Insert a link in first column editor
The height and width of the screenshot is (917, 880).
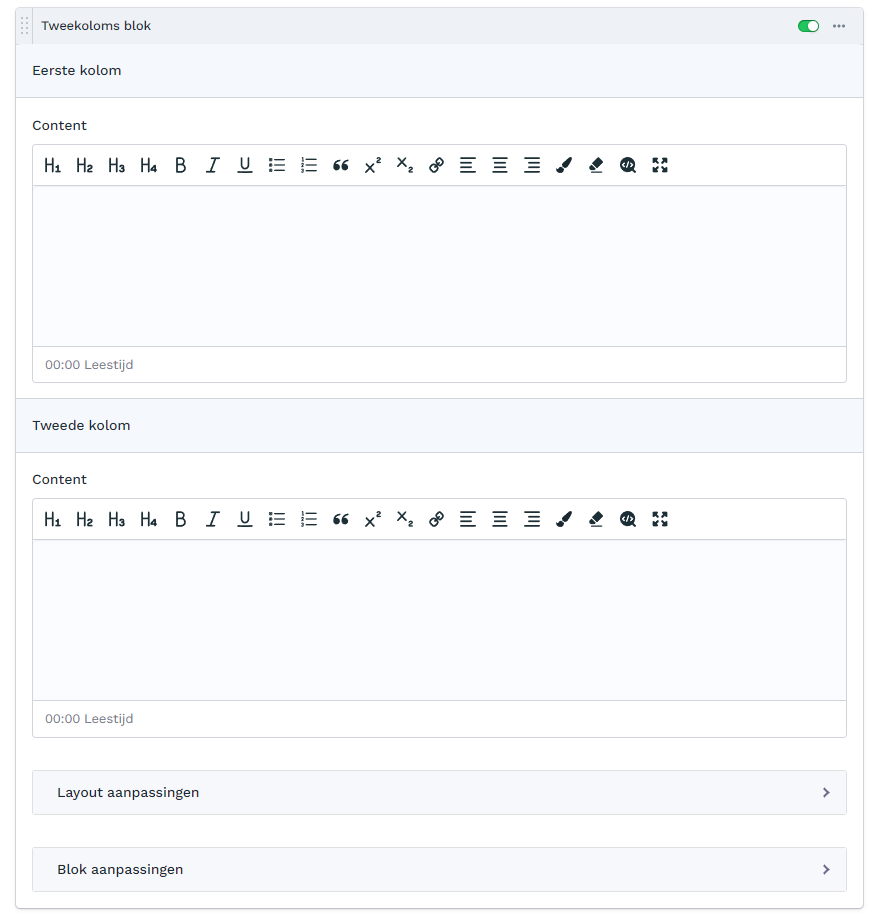[437, 166]
